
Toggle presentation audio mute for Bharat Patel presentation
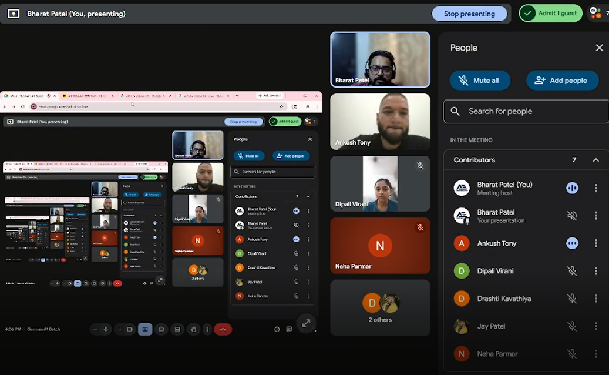pyautogui.click(x=572, y=216)
